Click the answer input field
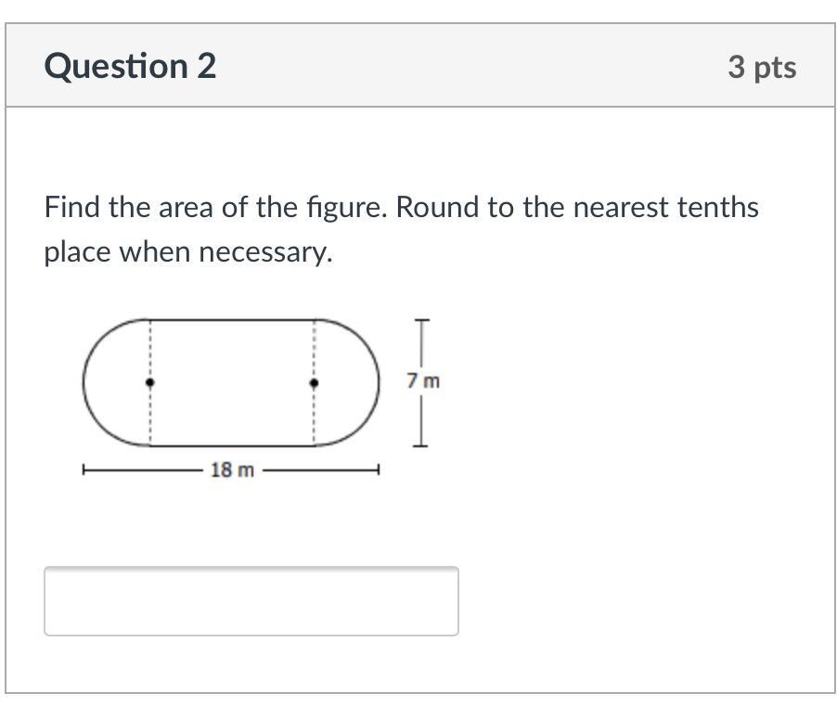This screenshot has width=837, height=706. point(251,601)
